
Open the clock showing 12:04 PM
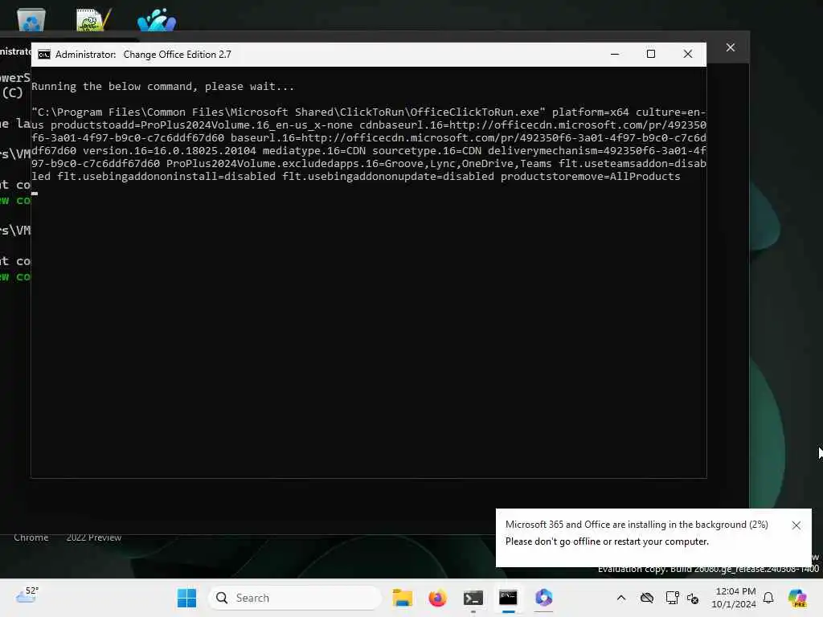tap(735, 598)
